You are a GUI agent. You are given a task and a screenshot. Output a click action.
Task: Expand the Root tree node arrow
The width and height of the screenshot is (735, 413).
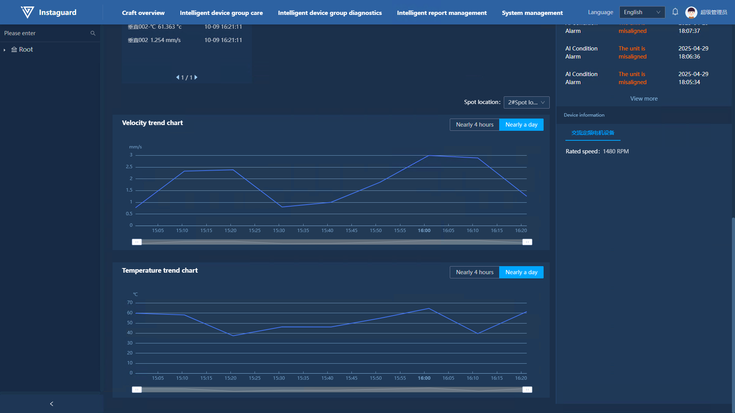[5, 50]
